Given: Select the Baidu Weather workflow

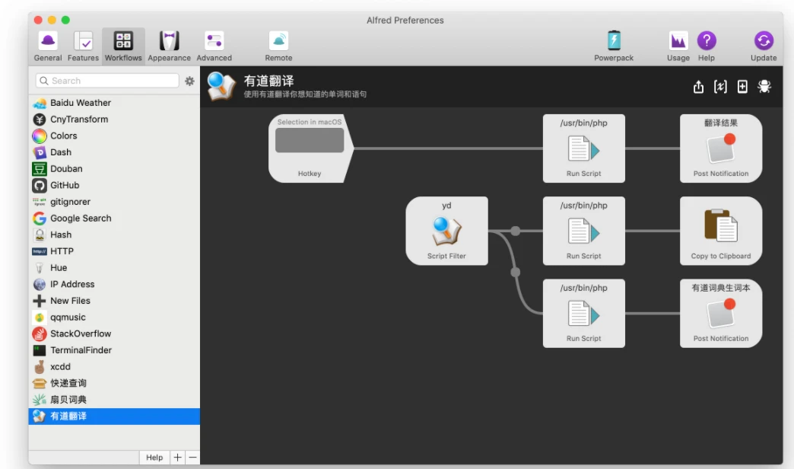Looking at the screenshot, I should (x=114, y=103).
